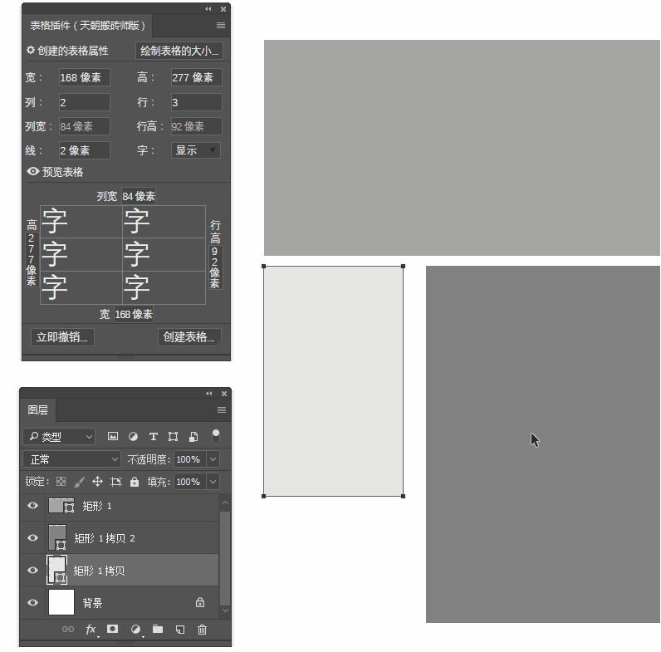Open the 正常 blend mode dropdown
This screenshot has width=661, height=652.
(x=71, y=459)
